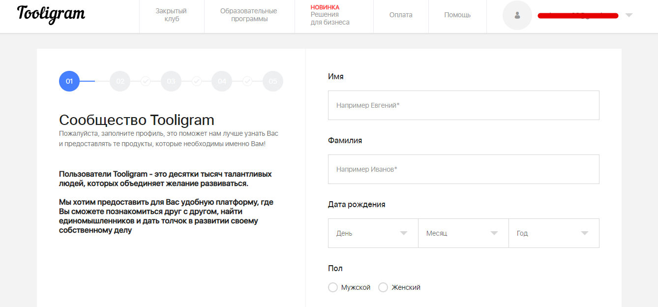Open Образовательные программы menu item
The image size is (658, 307).
(249, 15)
